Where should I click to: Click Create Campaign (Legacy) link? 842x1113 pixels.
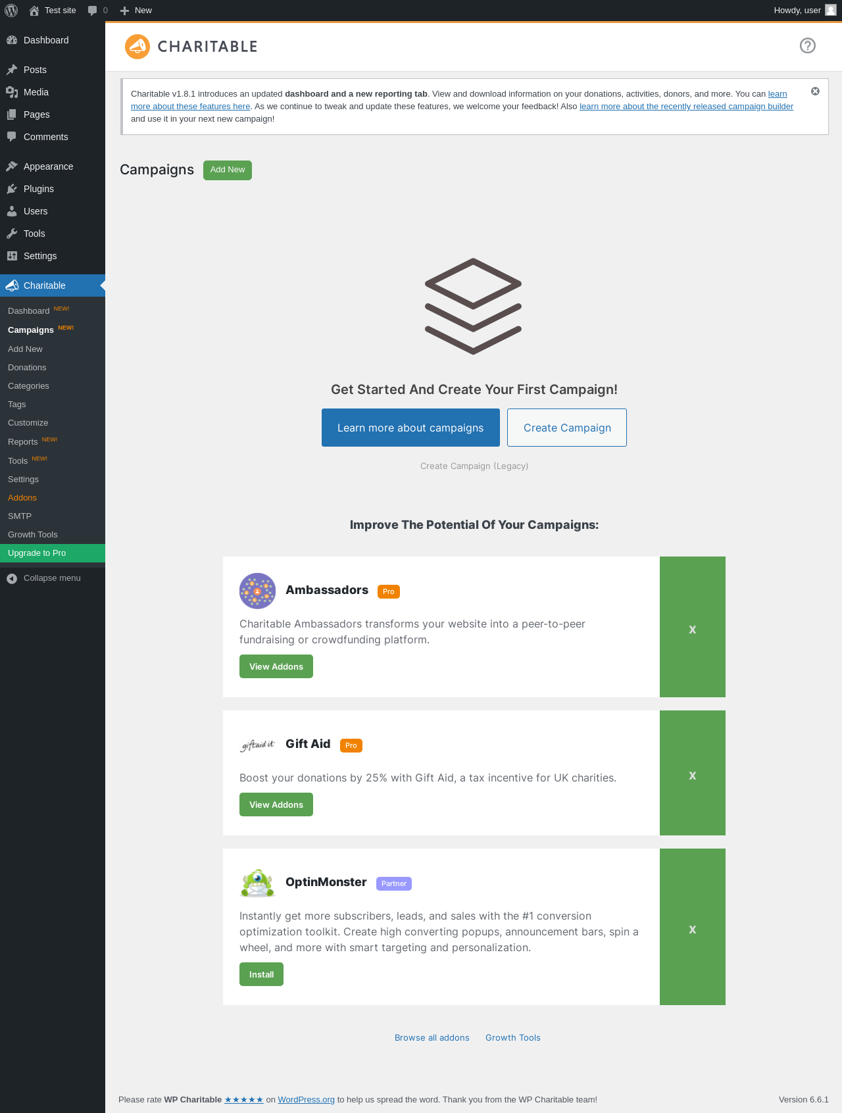(474, 466)
